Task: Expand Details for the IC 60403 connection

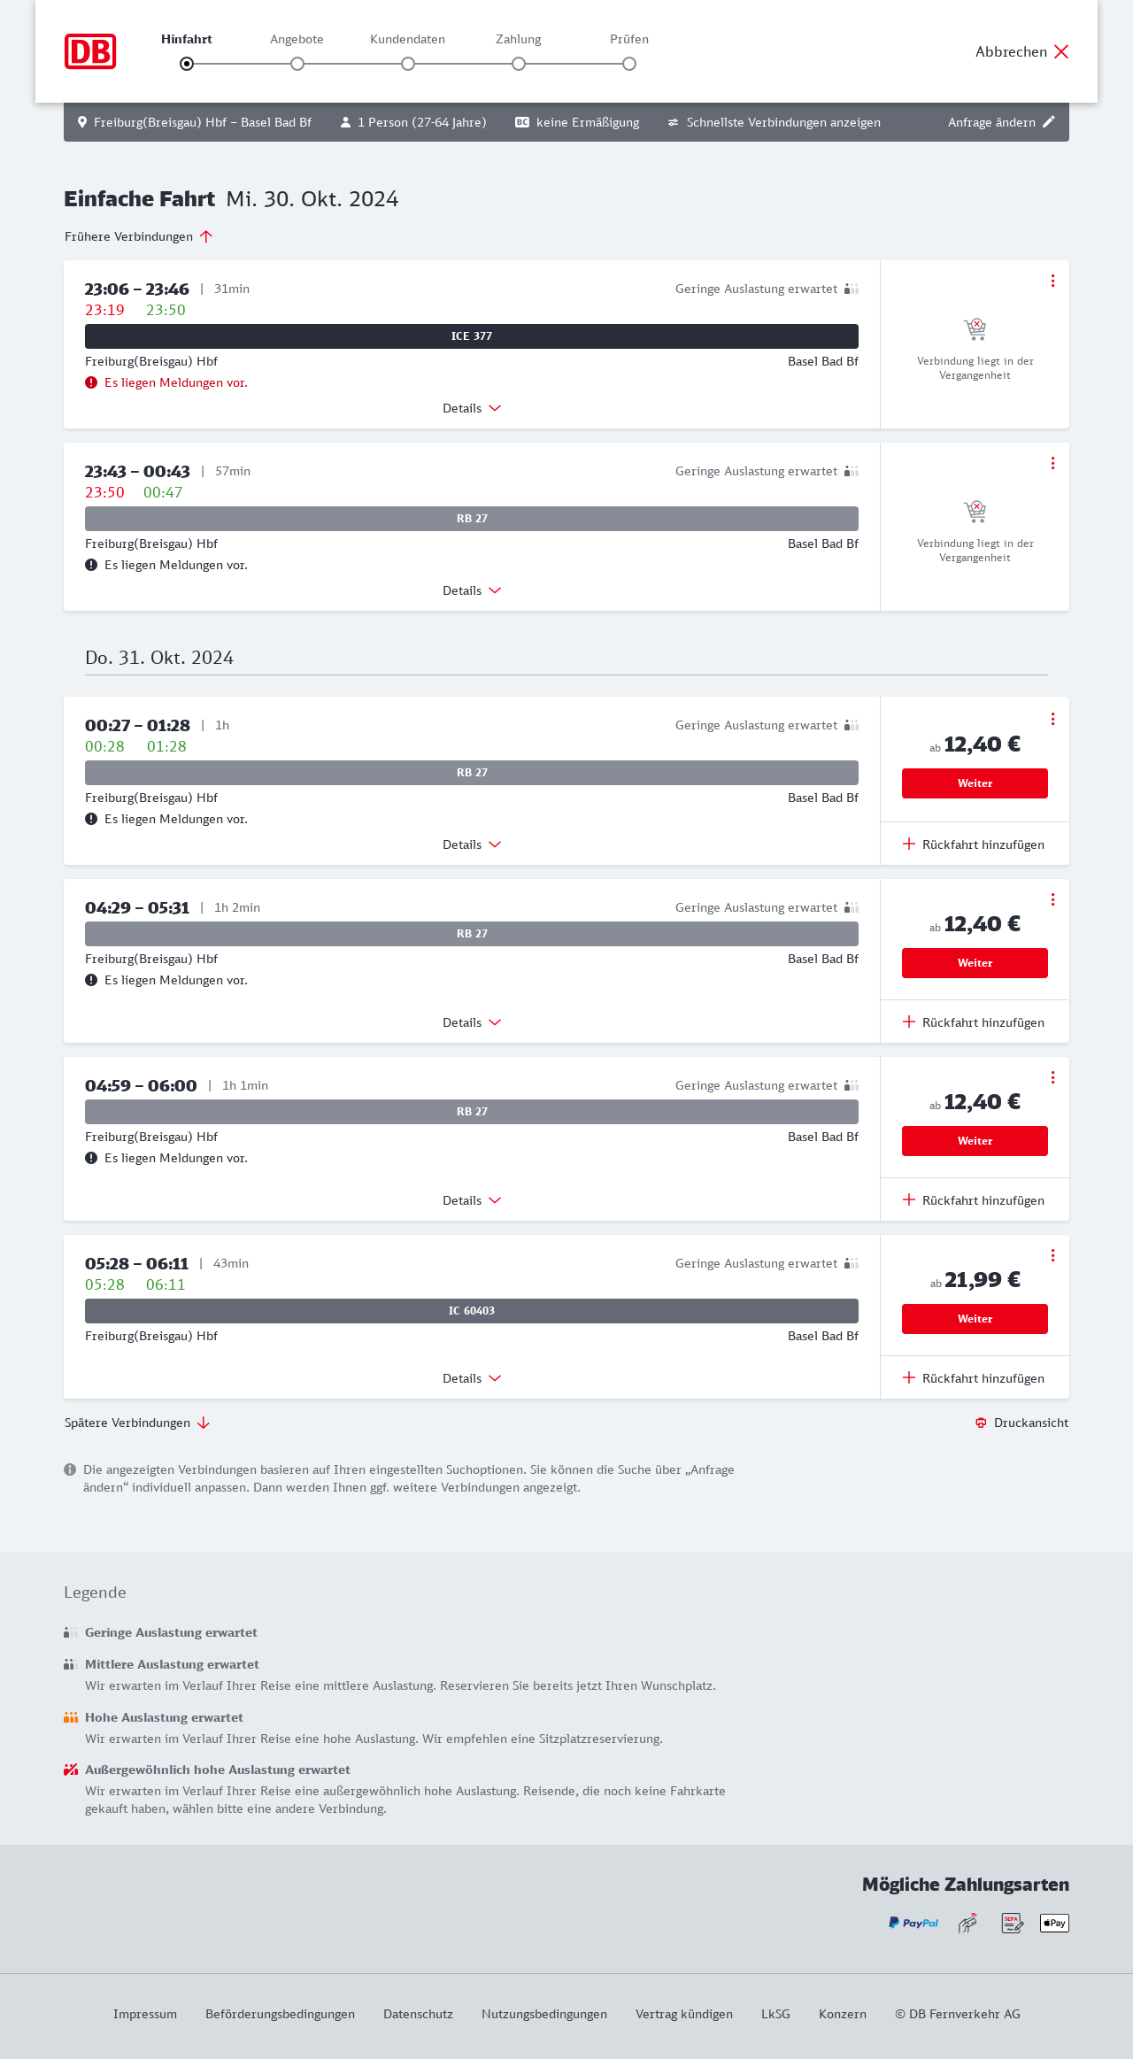Action: point(472,1378)
